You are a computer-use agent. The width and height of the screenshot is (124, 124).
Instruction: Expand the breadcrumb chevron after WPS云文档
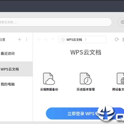point(85,40)
